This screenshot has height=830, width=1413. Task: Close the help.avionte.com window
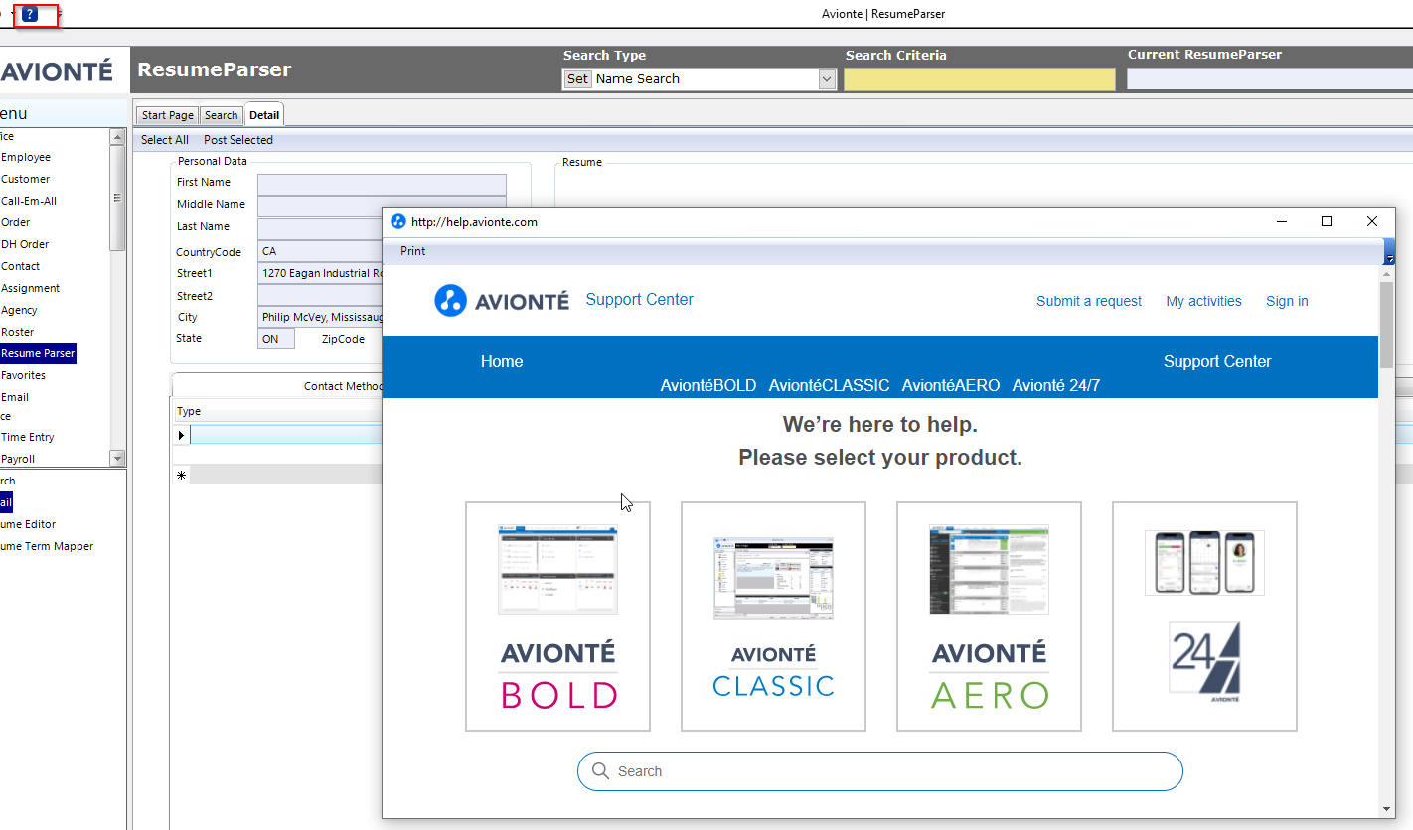(x=1371, y=221)
